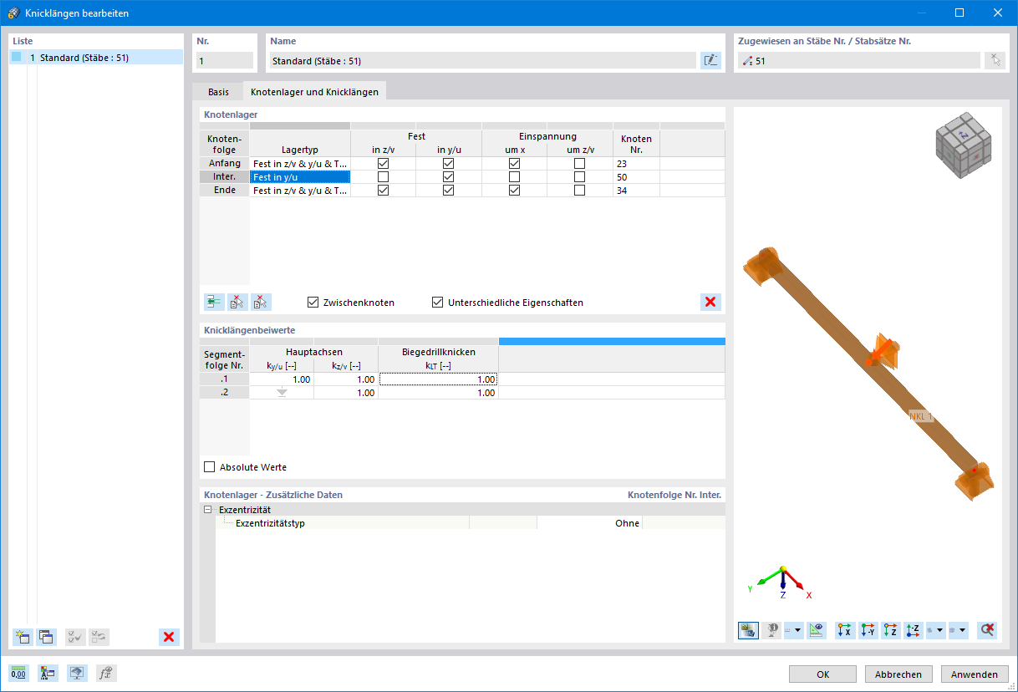Click the invert selection icon under Liste

[x=99, y=637]
